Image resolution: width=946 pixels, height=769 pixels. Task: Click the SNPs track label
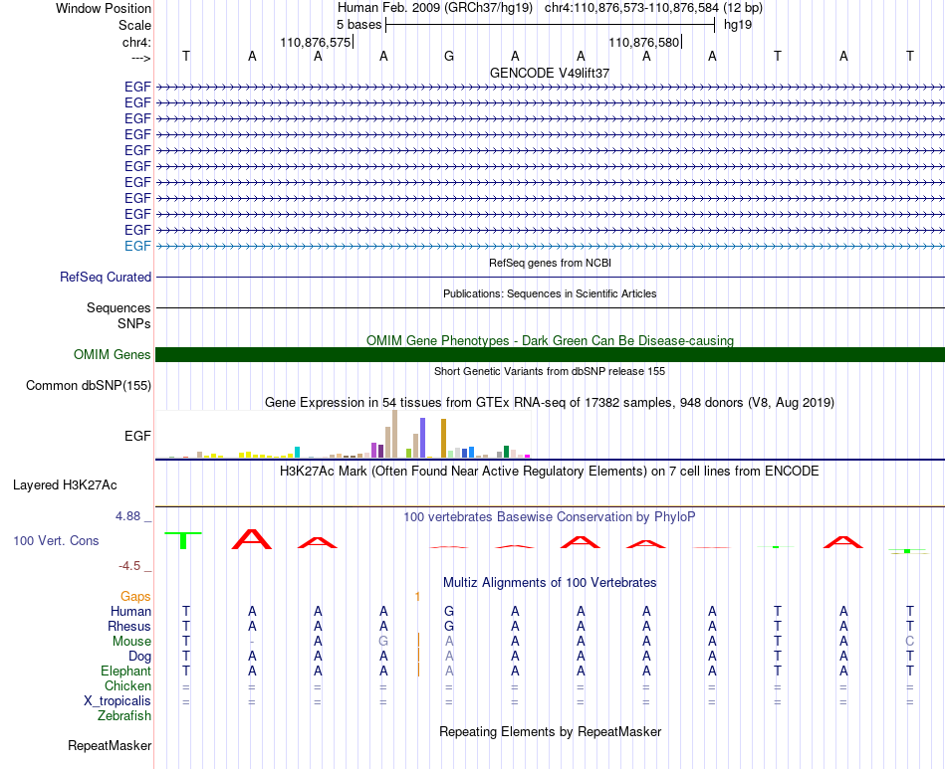[x=134, y=323]
